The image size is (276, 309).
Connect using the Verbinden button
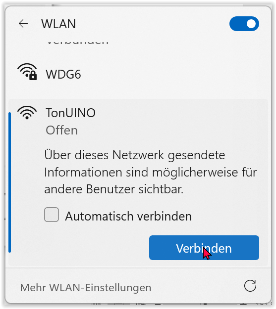[204, 248]
